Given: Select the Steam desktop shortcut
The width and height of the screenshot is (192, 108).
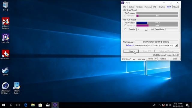Looking at the screenshot, I should click(5, 71).
